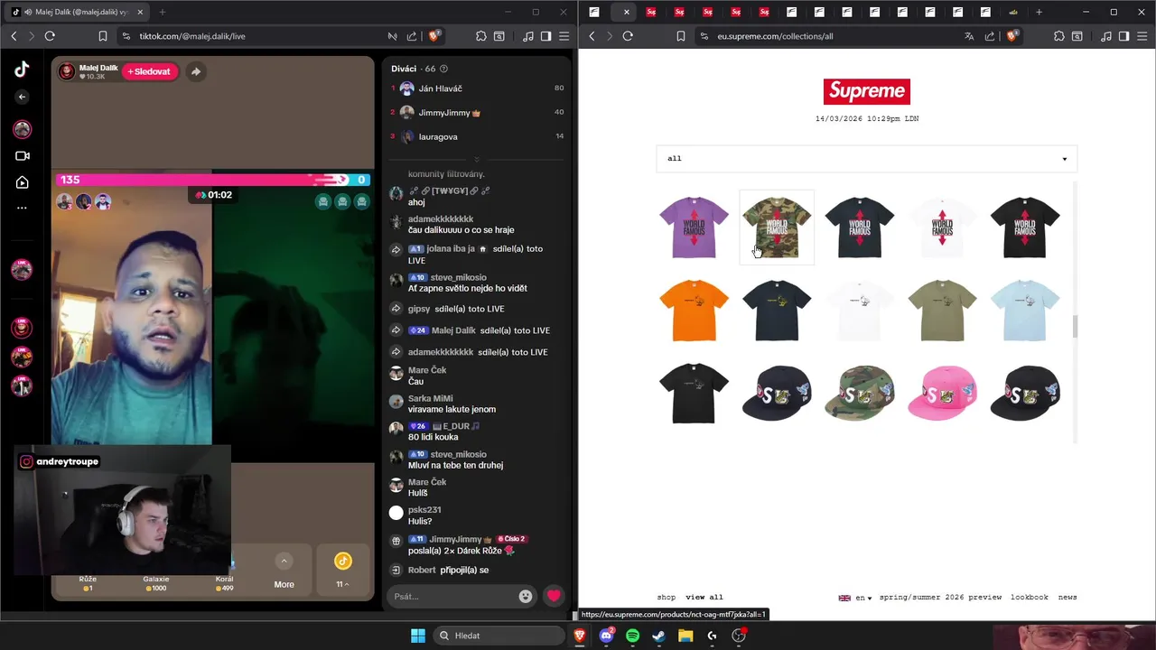Open the light blue tee product
1156x650 pixels.
[1025, 311]
